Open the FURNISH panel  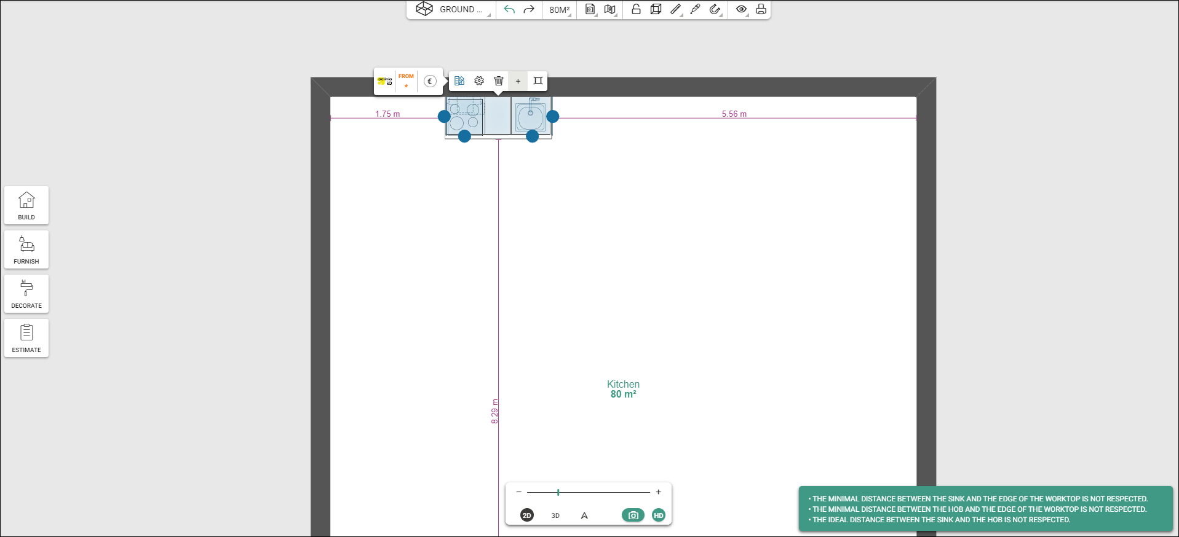coord(26,249)
